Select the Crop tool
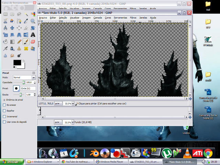Screen dimensions: 220x165 pyautogui.click(x=26, y=28)
